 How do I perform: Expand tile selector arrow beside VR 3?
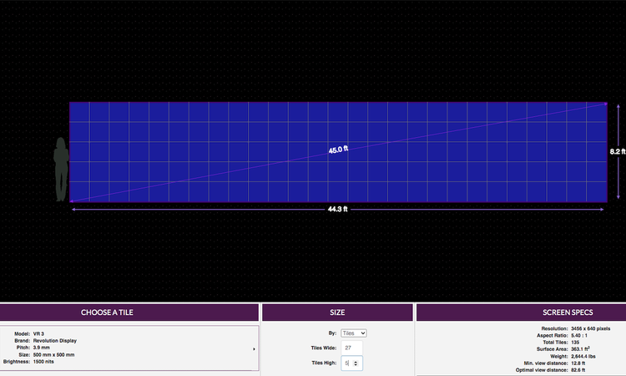pyautogui.click(x=254, y=348)
